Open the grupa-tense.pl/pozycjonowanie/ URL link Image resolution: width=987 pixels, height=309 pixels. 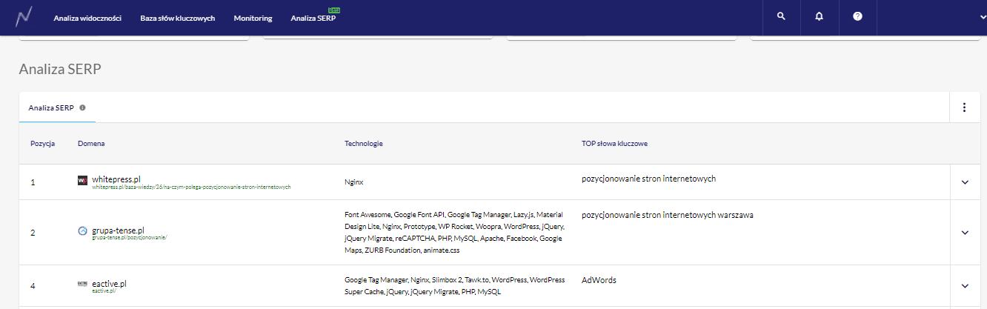pos(130,238)
